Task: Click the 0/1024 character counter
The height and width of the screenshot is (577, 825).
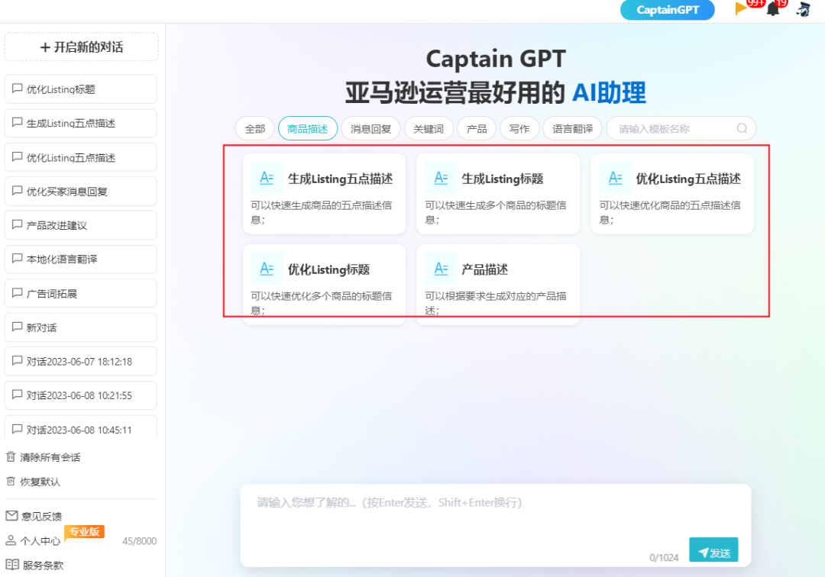Action: tap(664, 558)
